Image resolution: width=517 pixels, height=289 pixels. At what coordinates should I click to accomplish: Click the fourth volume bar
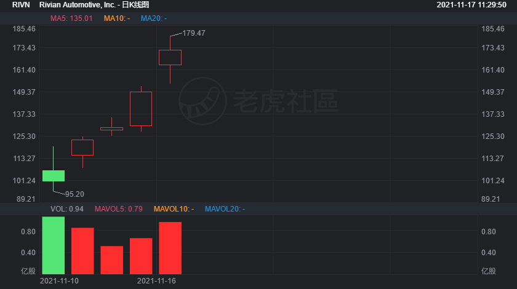[x=141, y=256]
